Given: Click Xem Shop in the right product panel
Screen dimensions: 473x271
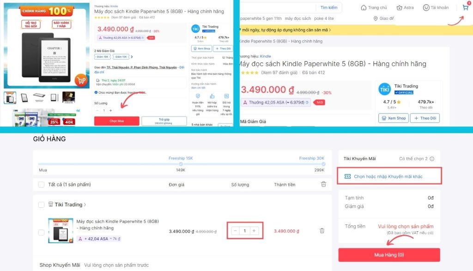Looking at the screenshot, I should coord(394,118).
